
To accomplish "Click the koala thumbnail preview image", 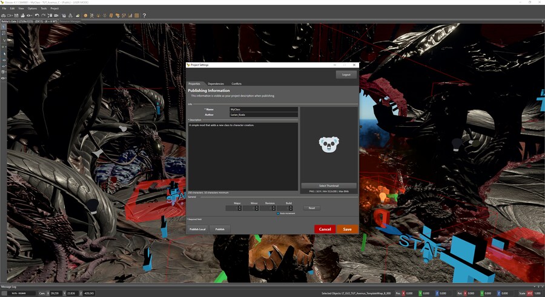I will click(328, 145).
